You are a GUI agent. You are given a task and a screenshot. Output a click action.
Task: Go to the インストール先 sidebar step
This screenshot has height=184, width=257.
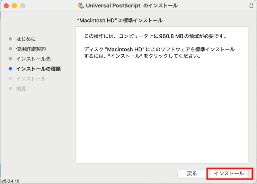(x=33, y=59)
